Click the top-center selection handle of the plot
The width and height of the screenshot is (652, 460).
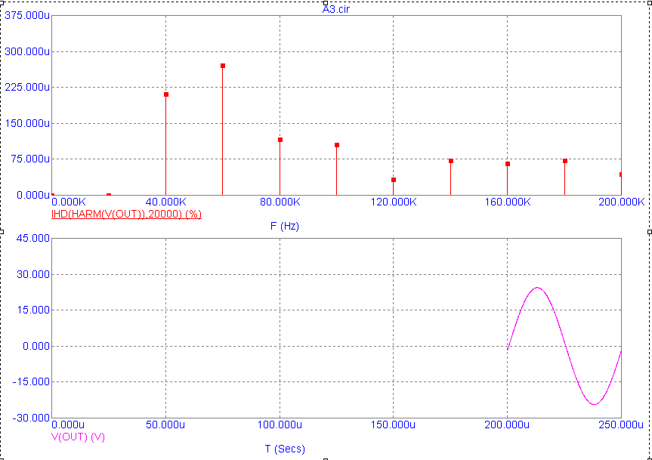pyautogui.click(x=326, y=2)
